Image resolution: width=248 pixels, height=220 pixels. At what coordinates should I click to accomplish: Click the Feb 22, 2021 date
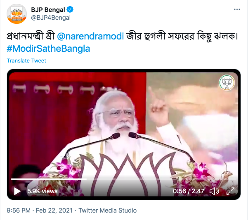tap(54, 211)
